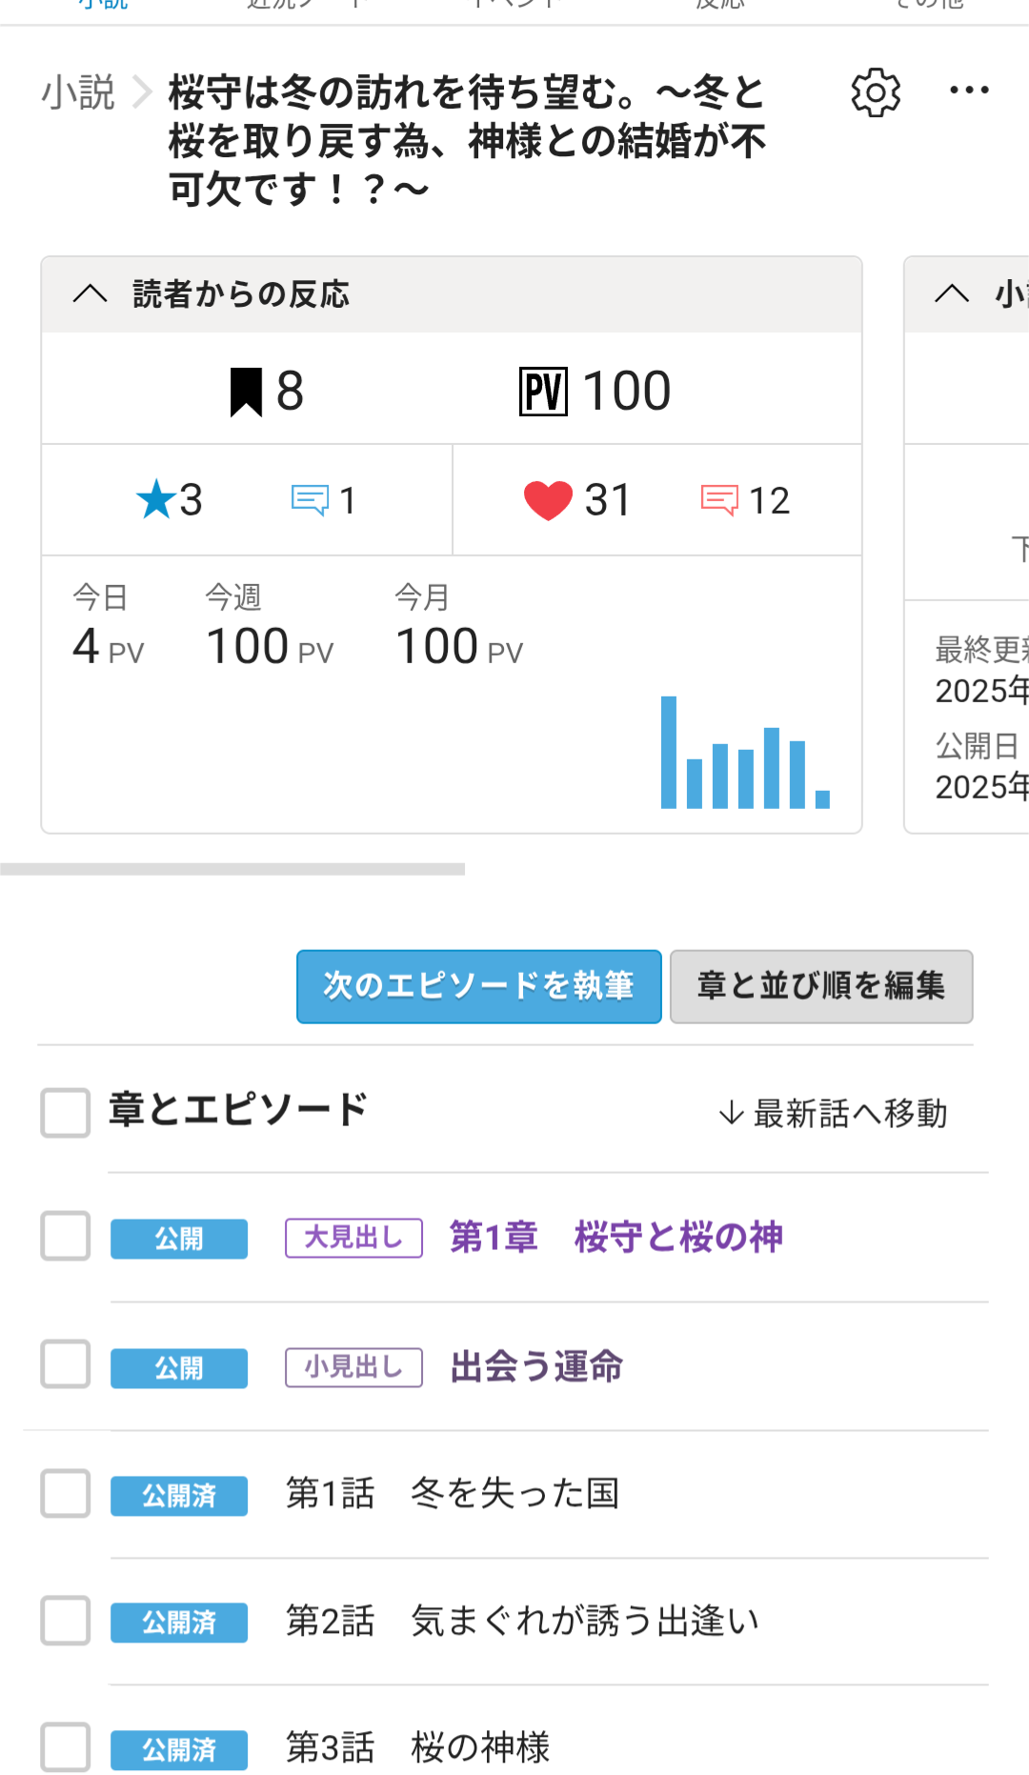Open the three-dot more options menu

[969, 91]
